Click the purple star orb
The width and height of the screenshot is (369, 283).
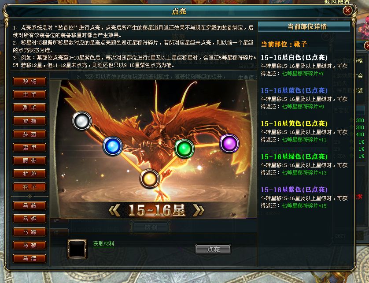229,143
